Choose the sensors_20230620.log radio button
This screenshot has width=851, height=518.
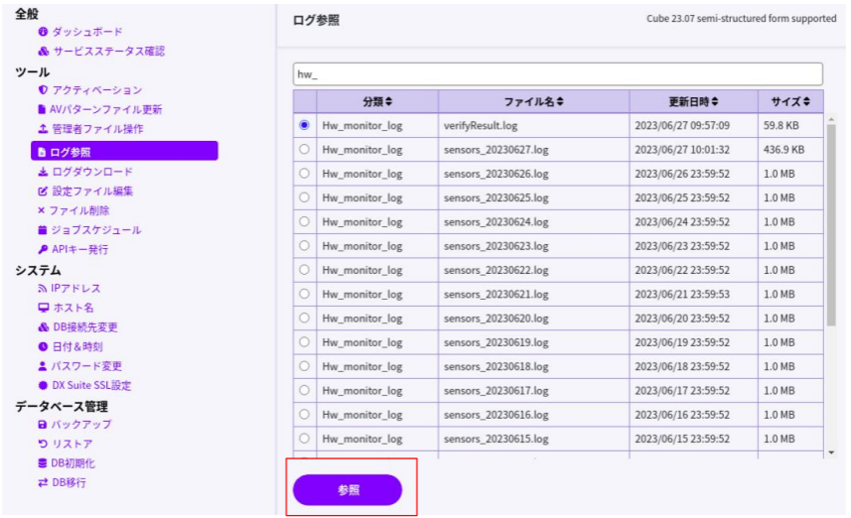point(304,318)
